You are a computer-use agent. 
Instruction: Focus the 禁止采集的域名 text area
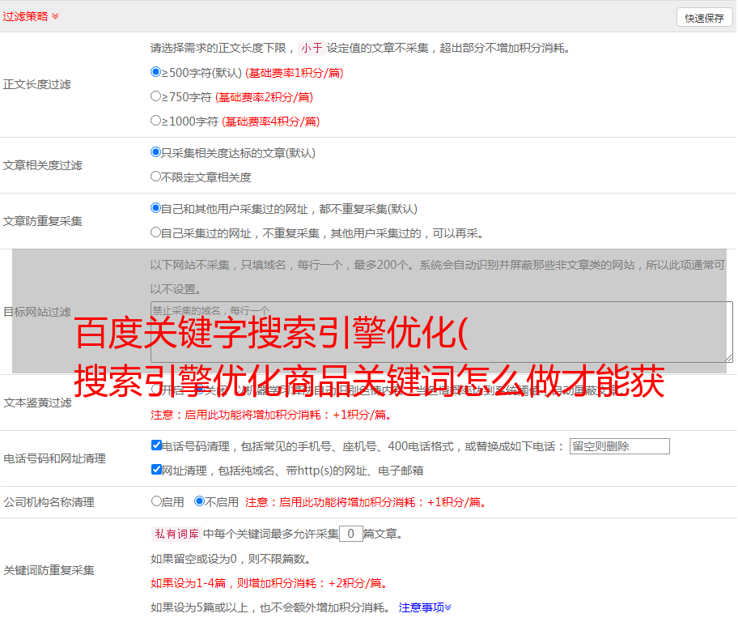pos(442,332)
